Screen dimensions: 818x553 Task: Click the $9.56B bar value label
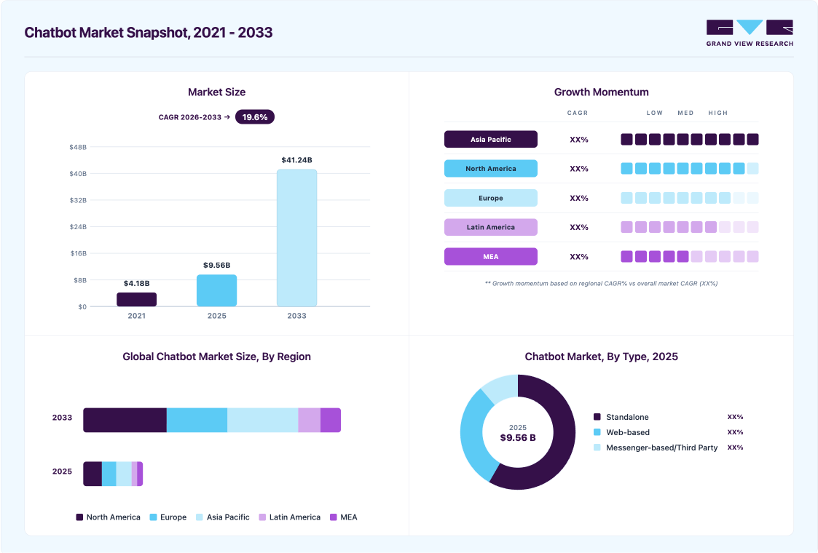point(216,266)
